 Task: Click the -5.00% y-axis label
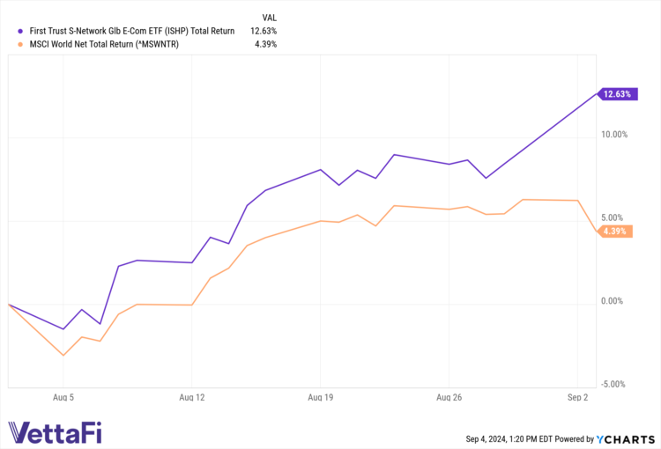coord(613,384)
